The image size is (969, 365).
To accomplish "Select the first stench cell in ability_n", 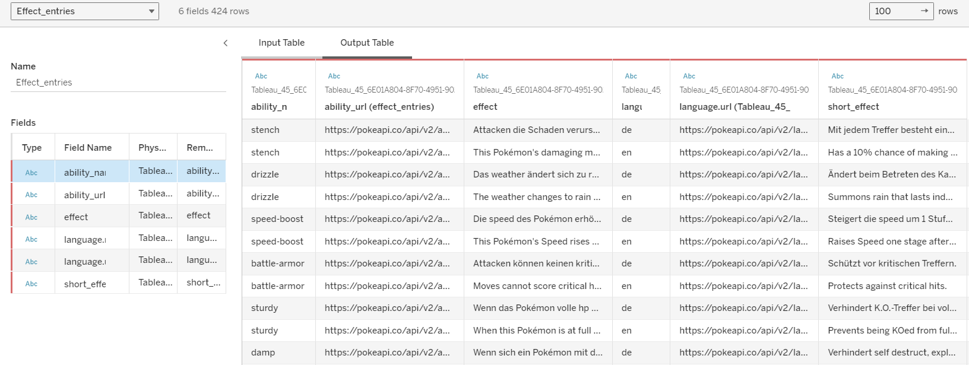I will click(x=265, y=130).
